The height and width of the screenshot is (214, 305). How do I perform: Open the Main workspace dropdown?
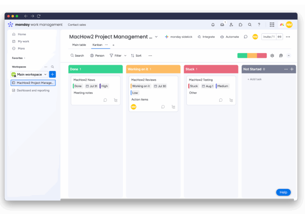45,75
